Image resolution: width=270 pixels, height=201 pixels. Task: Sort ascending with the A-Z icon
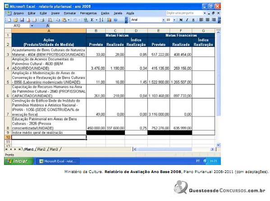101,20
